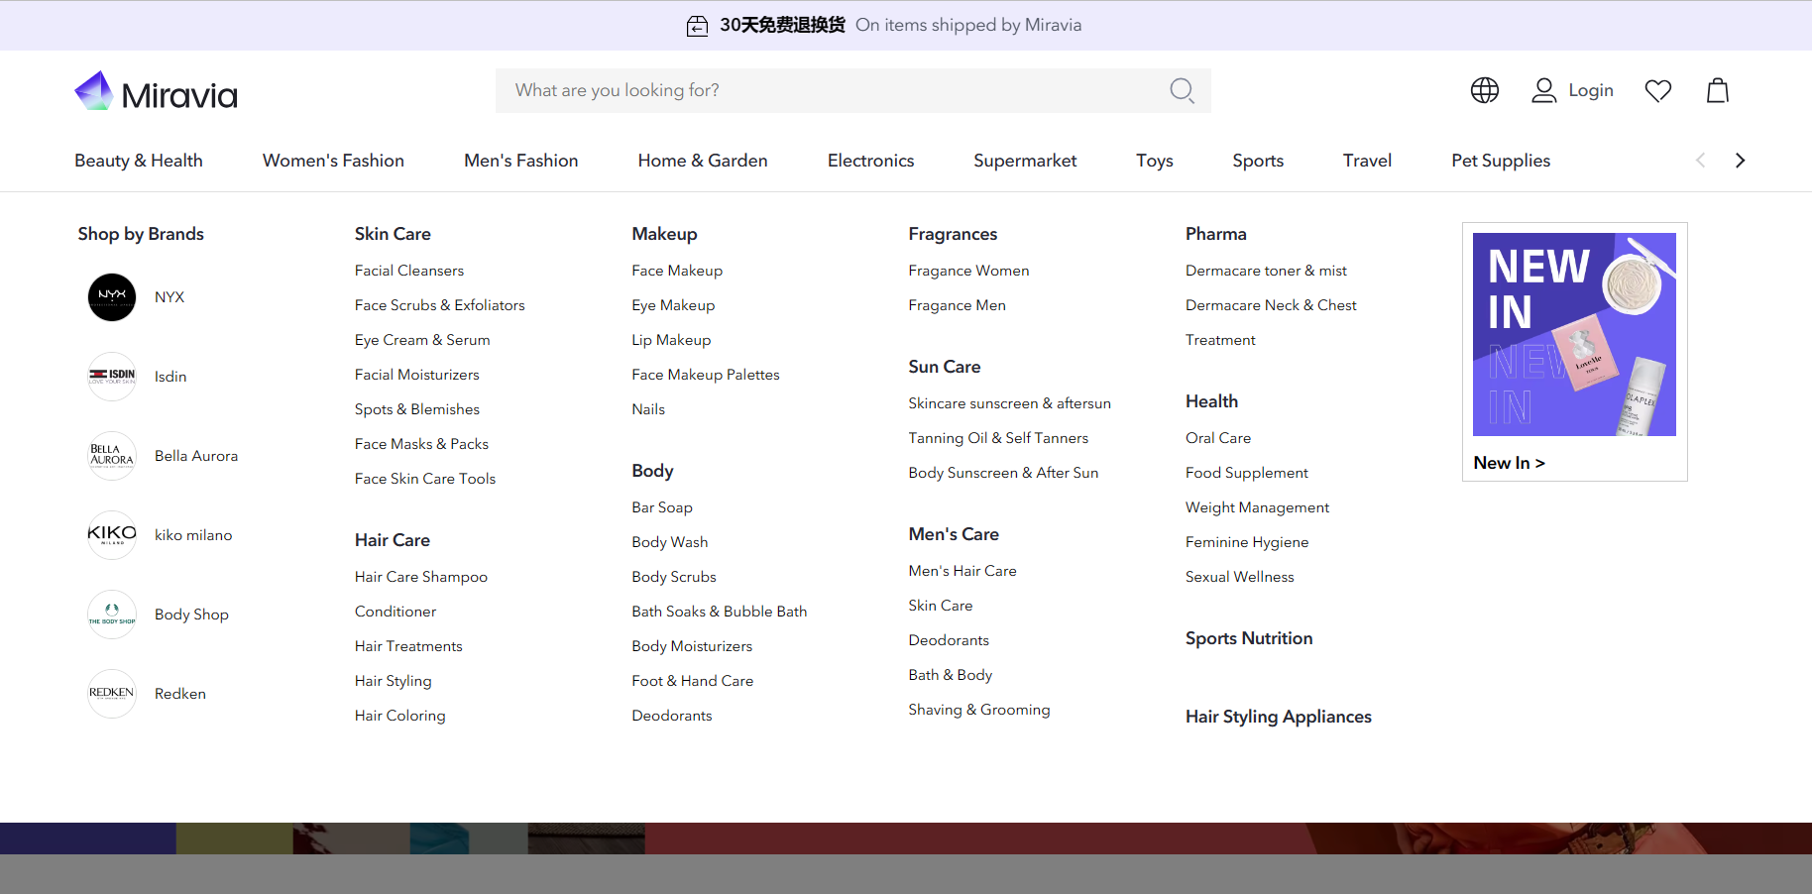
Task: Select Oral Care under Health
Action: click(x=1218, y=438)
